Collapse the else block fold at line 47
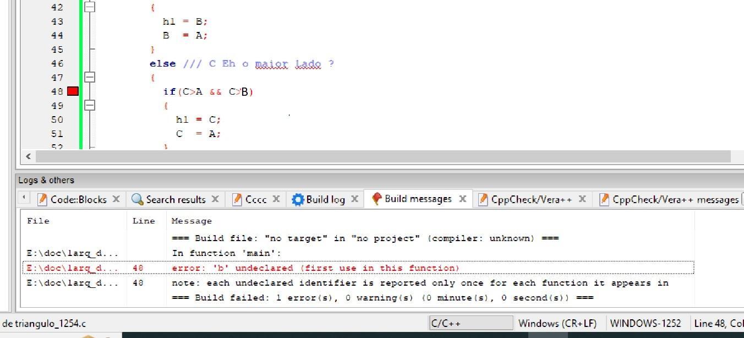Viewport: 744px width, 338px height. coord(90,78)
